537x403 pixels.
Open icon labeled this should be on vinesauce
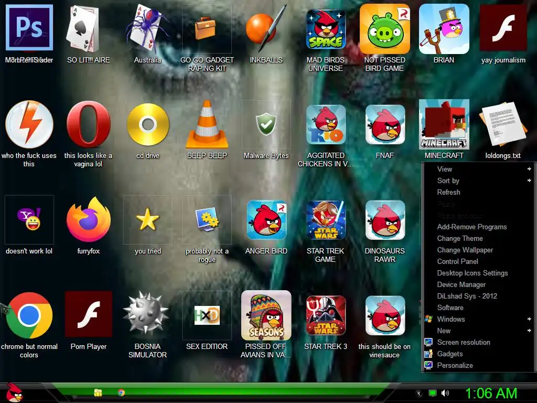point(385,315)
